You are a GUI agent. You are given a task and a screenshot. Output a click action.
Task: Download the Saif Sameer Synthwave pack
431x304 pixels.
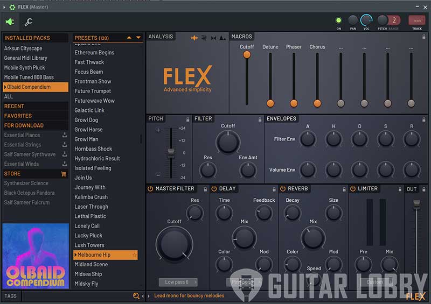[x=65, y=154]
